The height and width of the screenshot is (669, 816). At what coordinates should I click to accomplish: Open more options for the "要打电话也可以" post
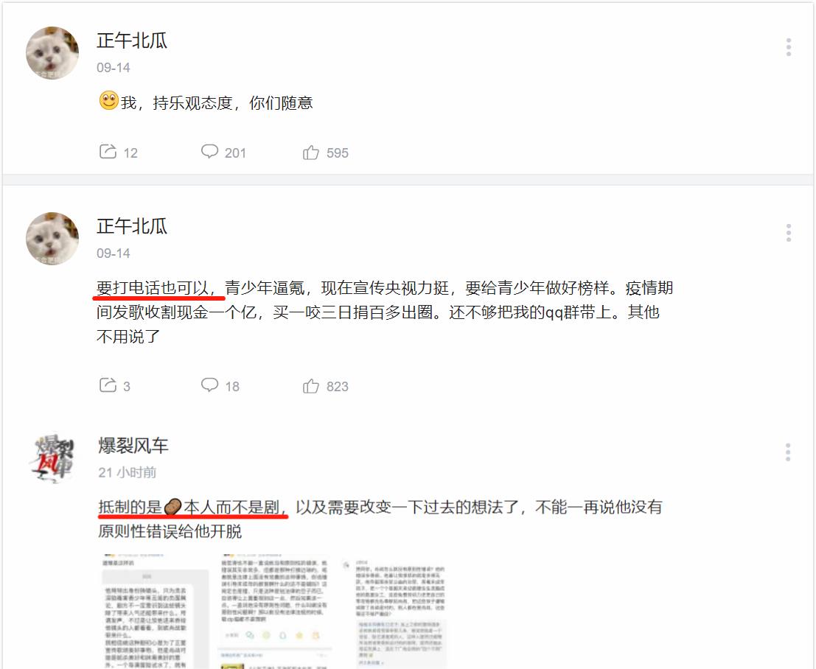[x=789, y=233]
